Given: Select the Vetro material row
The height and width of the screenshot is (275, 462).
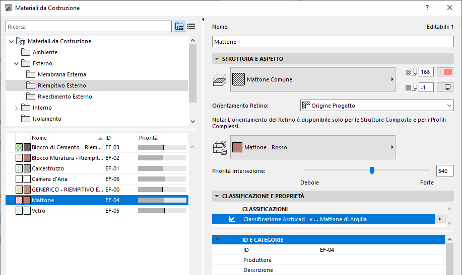Looking at the screenshot, I should (97, 211).
